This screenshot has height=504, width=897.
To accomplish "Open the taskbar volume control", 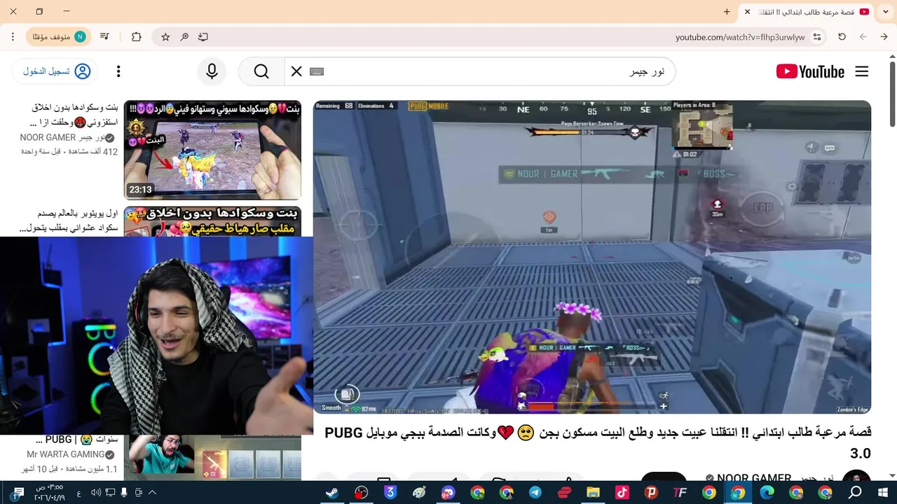I will (96, 493).
